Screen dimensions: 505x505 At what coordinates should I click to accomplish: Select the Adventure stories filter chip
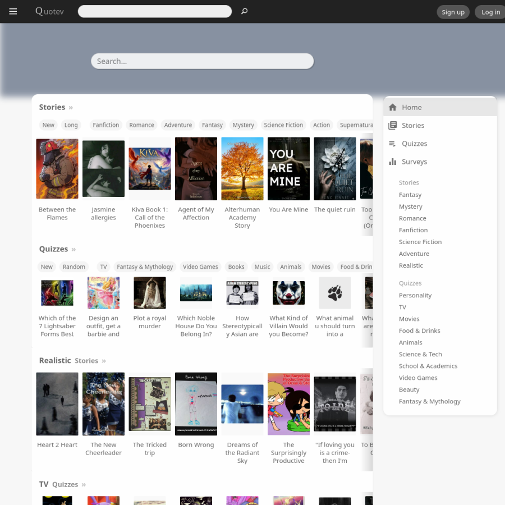coord(178,125)
